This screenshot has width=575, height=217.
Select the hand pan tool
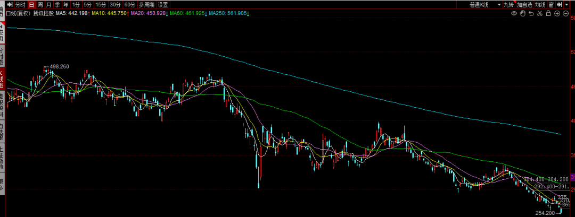523,13
